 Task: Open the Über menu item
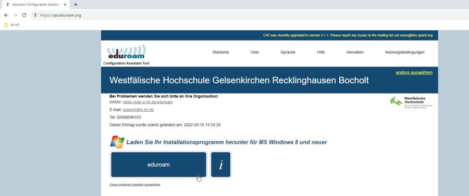click(255, 52)
